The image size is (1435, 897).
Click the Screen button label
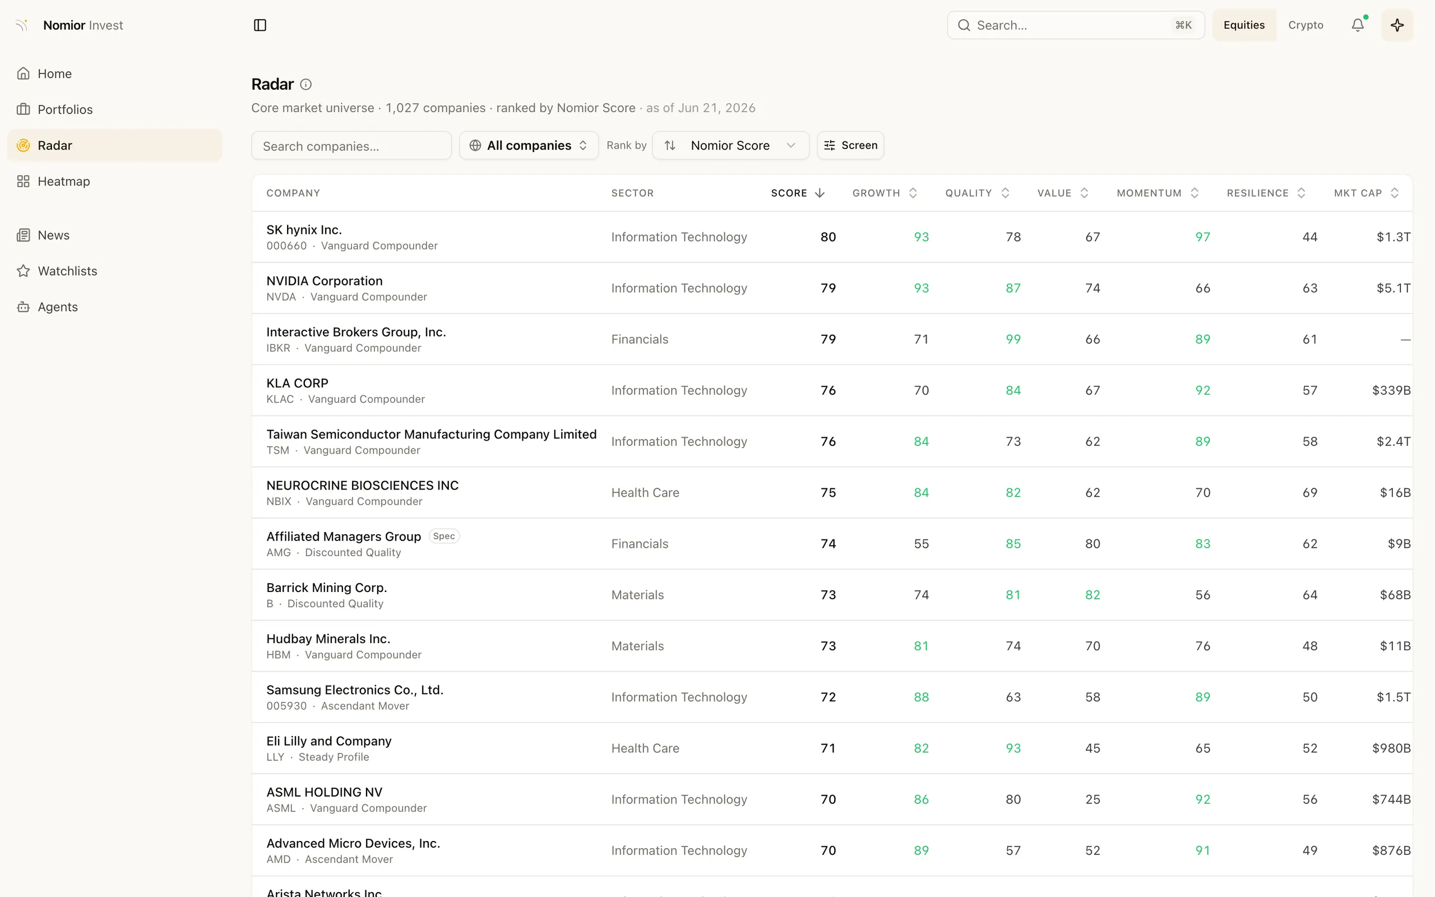point(859,145)
